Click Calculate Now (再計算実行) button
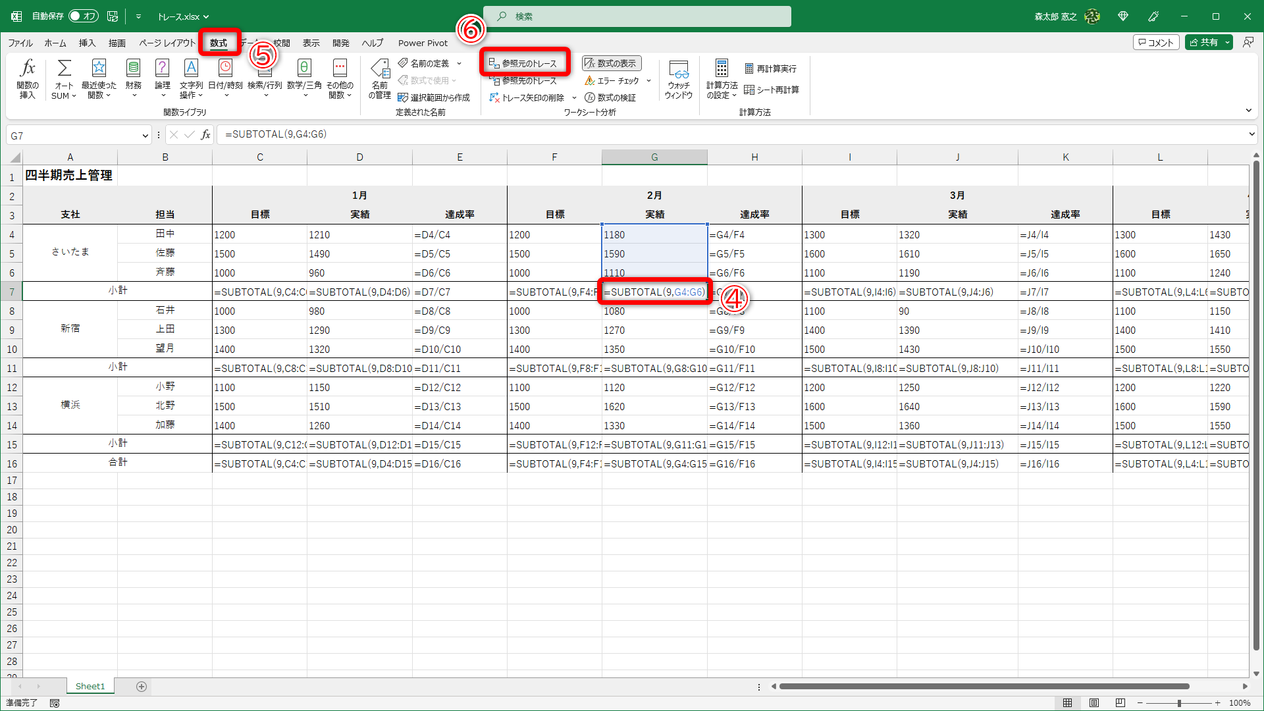Screen dimensions: 1264x711 point(770,68)
